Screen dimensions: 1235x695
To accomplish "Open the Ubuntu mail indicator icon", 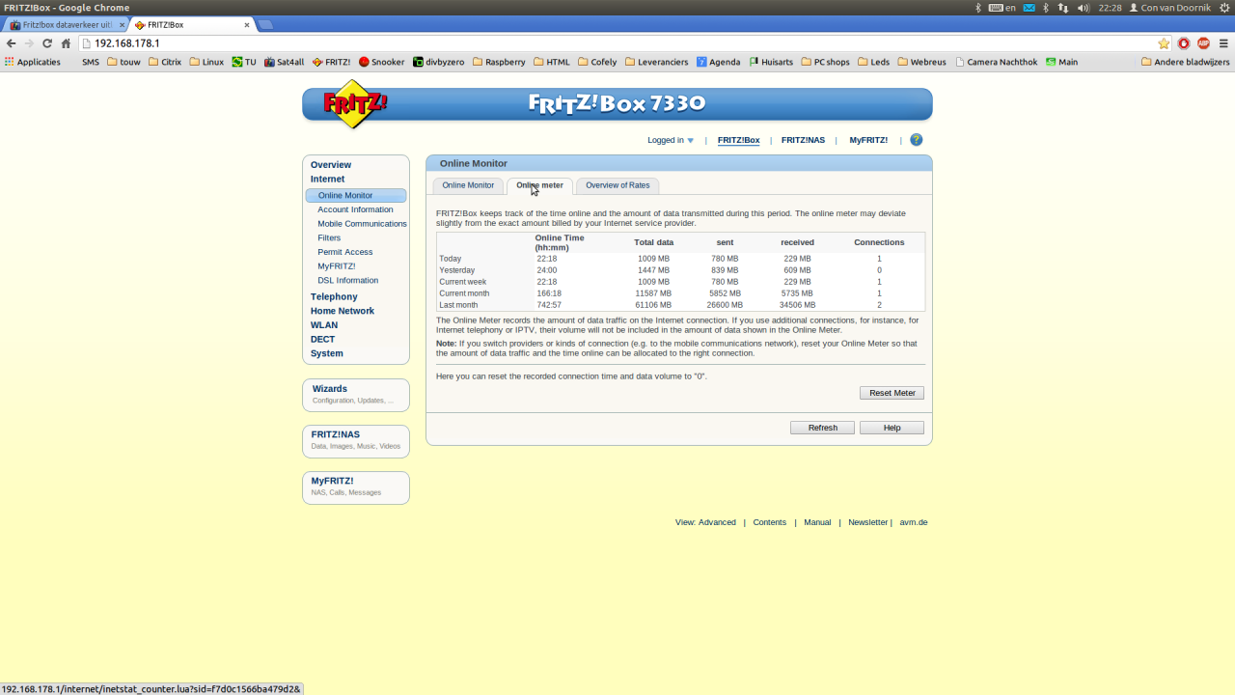I will (x=1029, y=8).
